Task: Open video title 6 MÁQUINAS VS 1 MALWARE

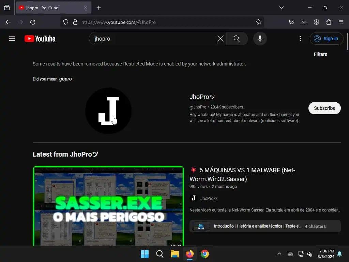Action: point(242,174)
